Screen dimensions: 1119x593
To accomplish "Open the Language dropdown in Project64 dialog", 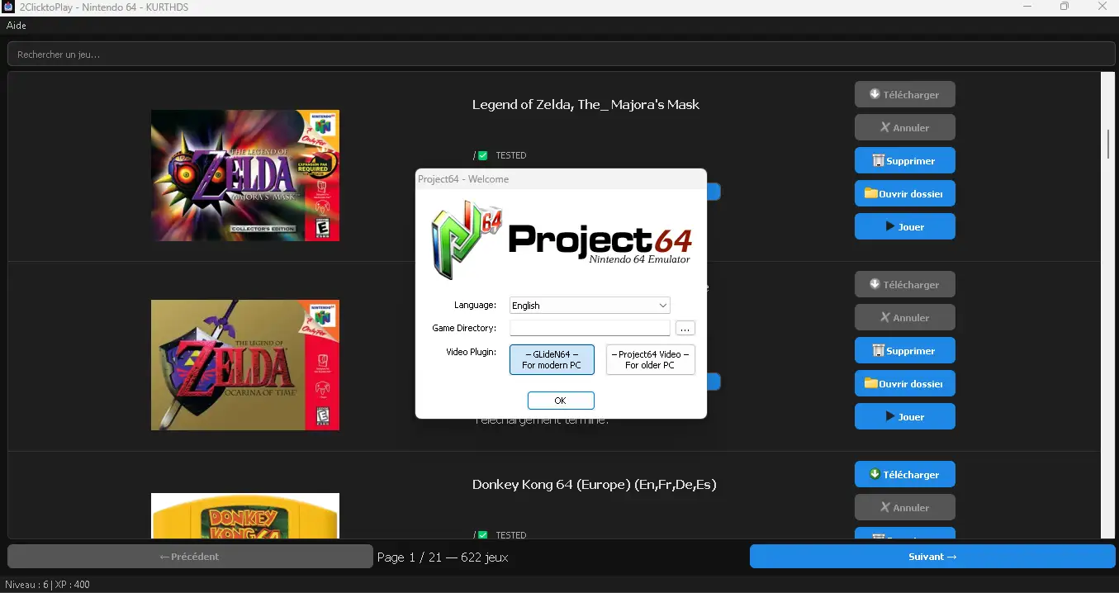I will (x=590, y=306).
